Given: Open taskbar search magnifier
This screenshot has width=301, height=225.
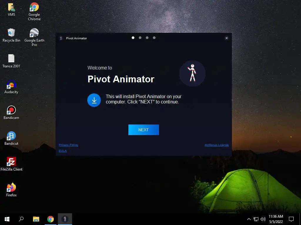Looking at the screenshot, I should tap(21, 219).
